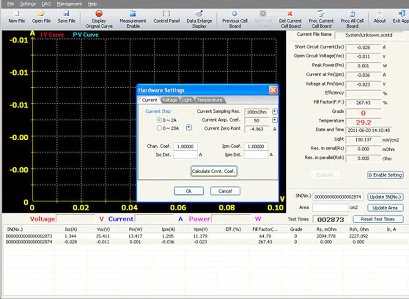The image size is (409, 299).
Task: Click the Chan. Coef. input field
Action: [x=185, y=146]
